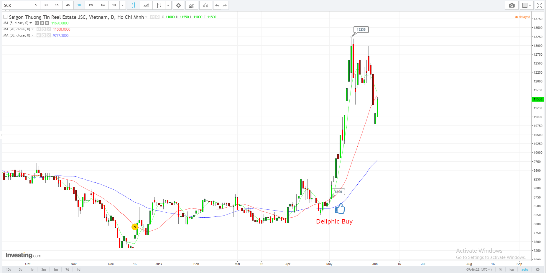Take a chart snapshot with camera
This screenshot has height=273, width=546.
pos(512,5)
